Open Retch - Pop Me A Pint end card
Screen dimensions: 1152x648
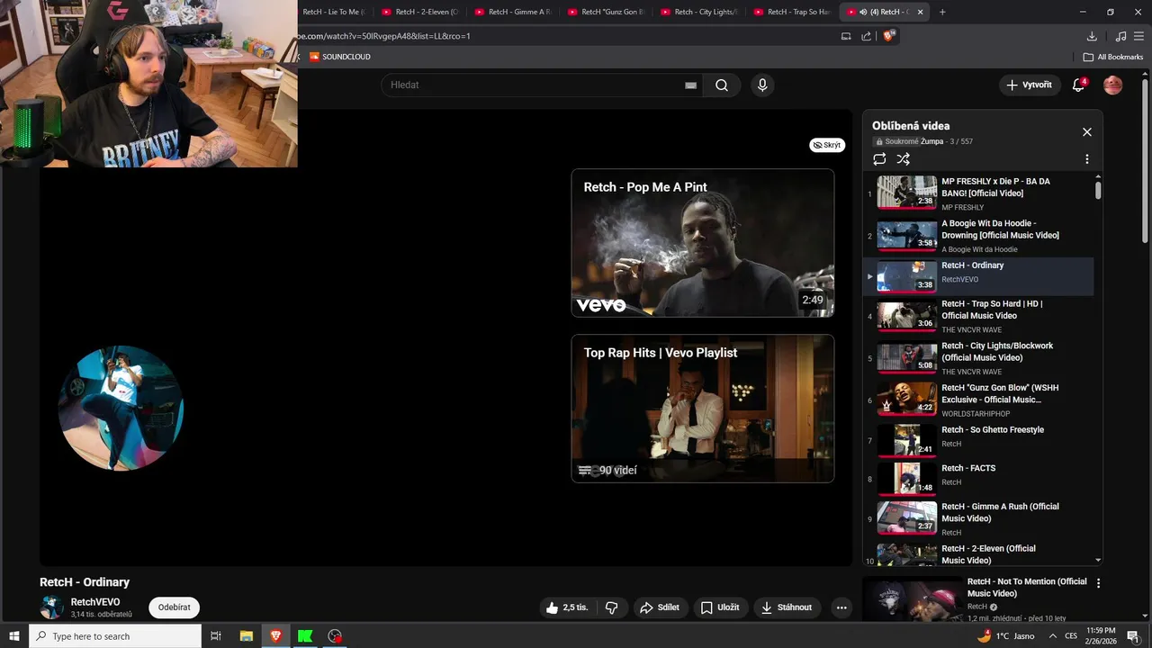pyautogui.click(x=703, y=243)
